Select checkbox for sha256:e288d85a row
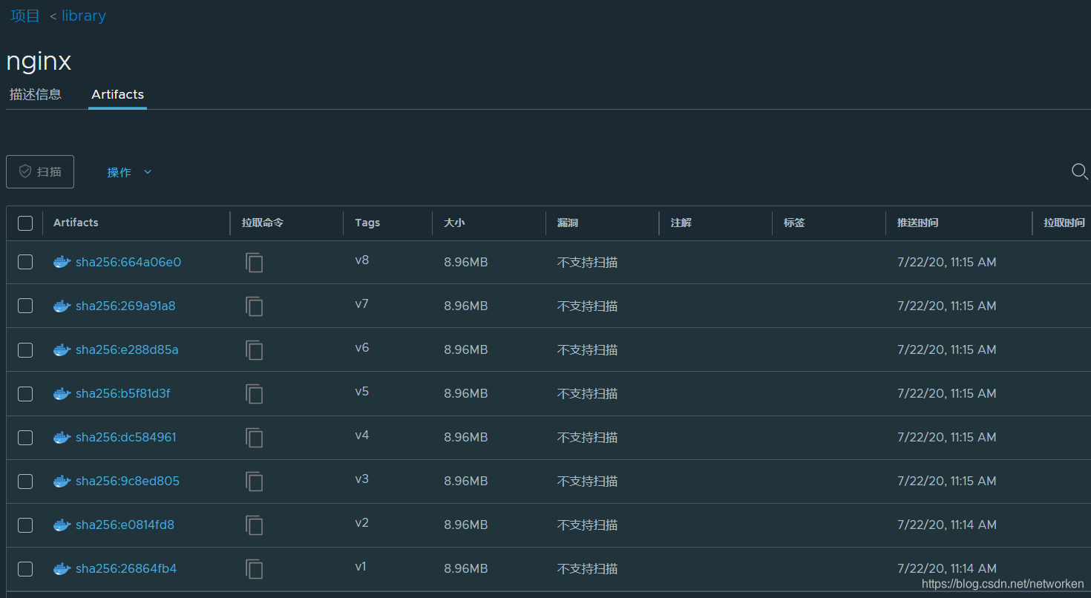The width and height of the screenshot is (1091, 598). (x=25, y=349)
